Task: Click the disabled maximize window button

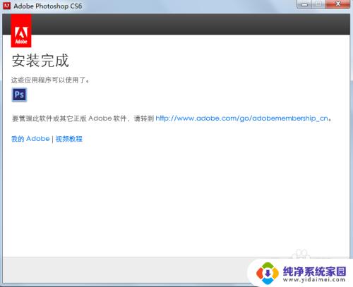Action: tap(319, 4)
